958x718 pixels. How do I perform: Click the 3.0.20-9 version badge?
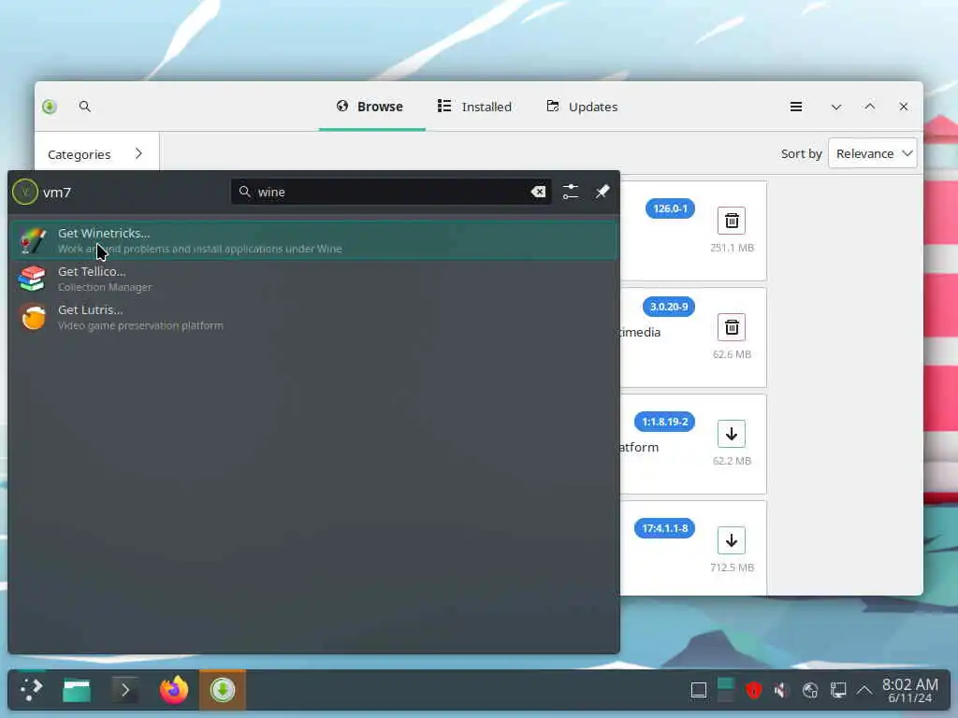pyautogui.click(x=669, y=307)
